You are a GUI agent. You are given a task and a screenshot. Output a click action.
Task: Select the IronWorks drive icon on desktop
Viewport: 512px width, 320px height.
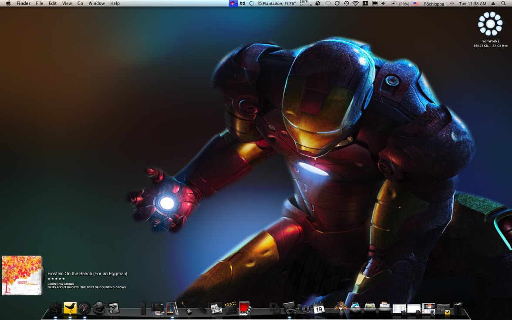tap(490, 24)
